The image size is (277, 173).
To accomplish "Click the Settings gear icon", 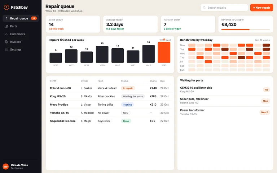I will (6, 50).
